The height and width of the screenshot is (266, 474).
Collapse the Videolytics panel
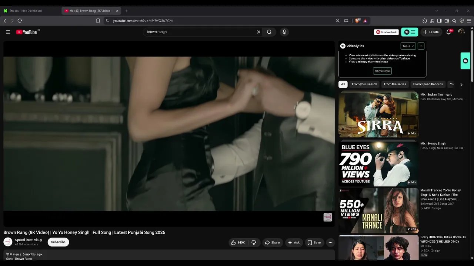tap(421, 46)
